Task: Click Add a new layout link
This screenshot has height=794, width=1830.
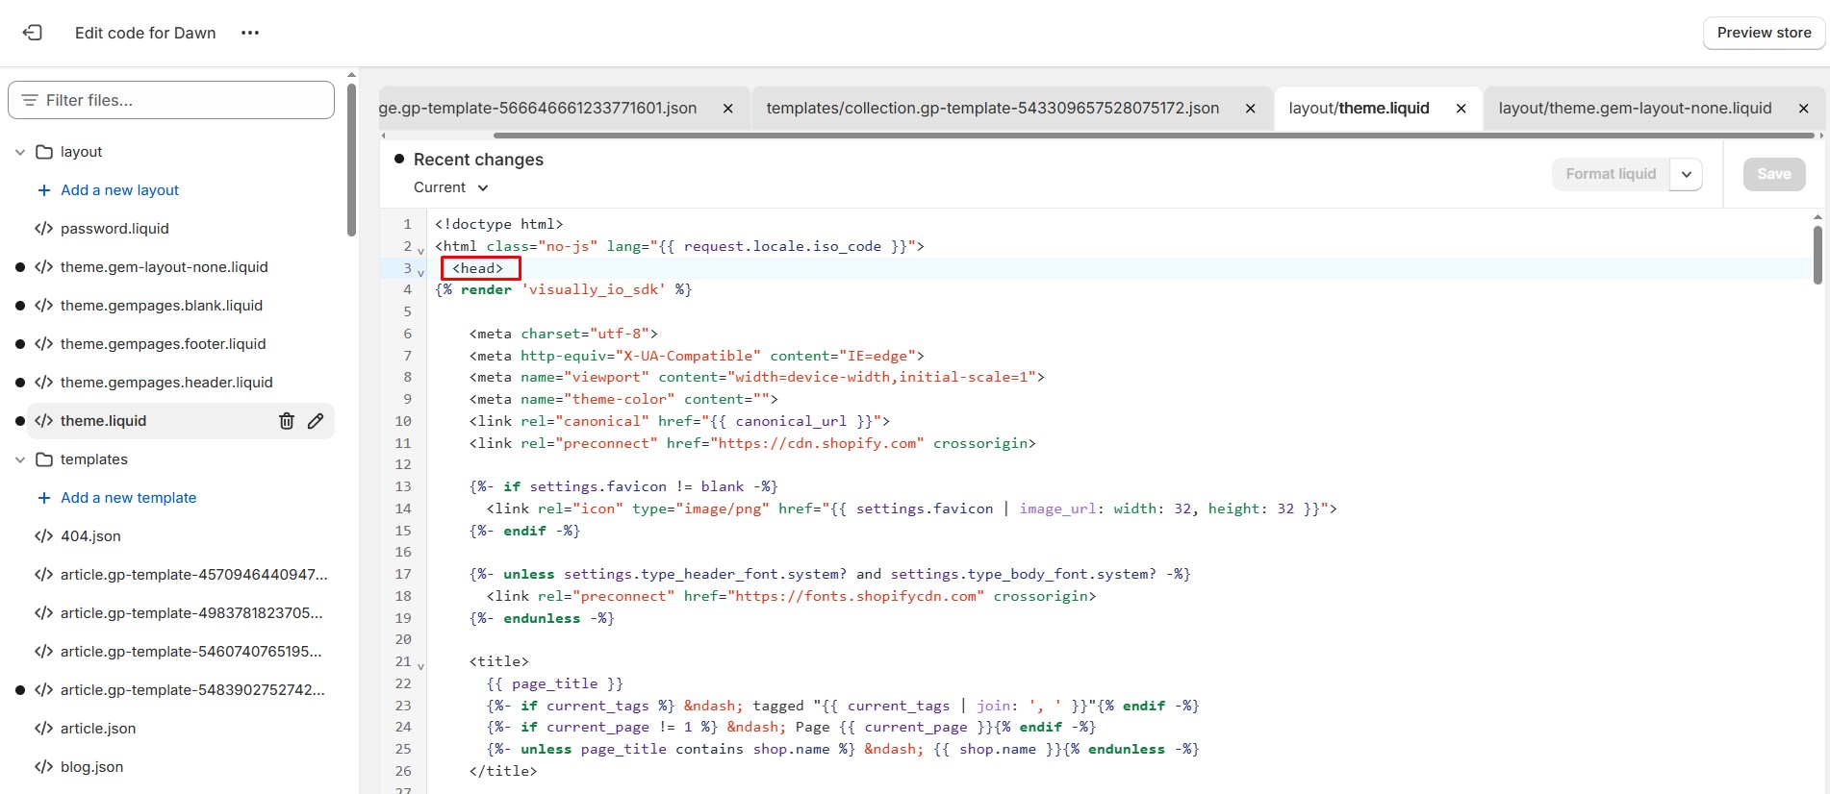Action: click(x=119, y=190)
